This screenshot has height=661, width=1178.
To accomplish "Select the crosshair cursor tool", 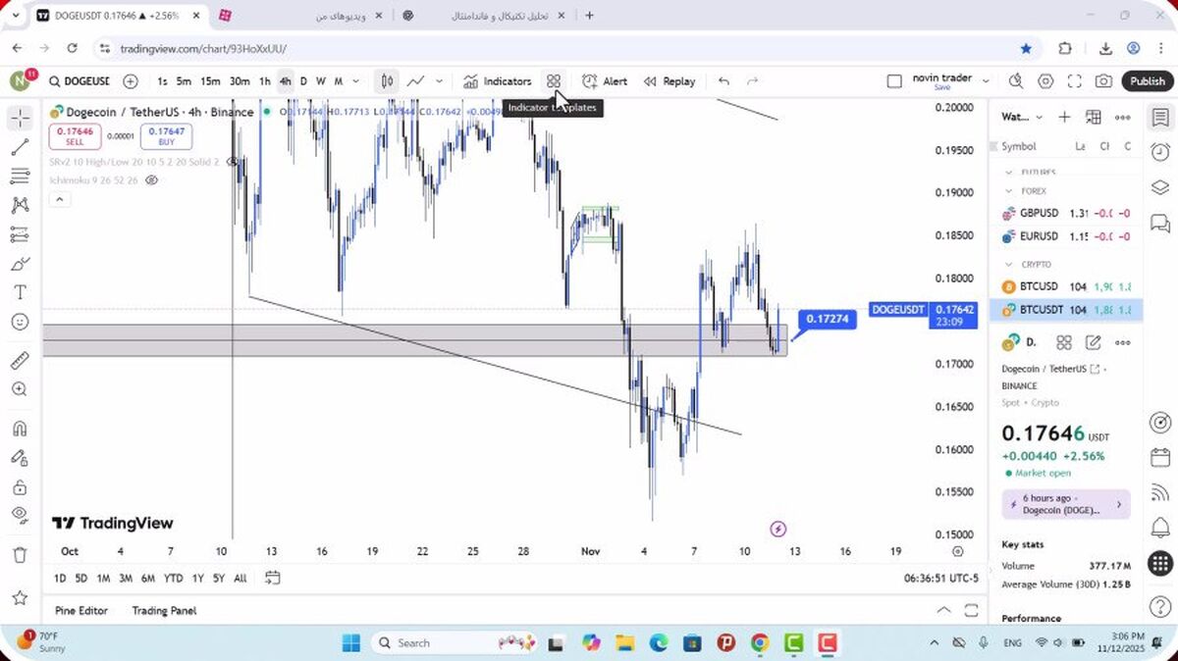I will point(20,119).
